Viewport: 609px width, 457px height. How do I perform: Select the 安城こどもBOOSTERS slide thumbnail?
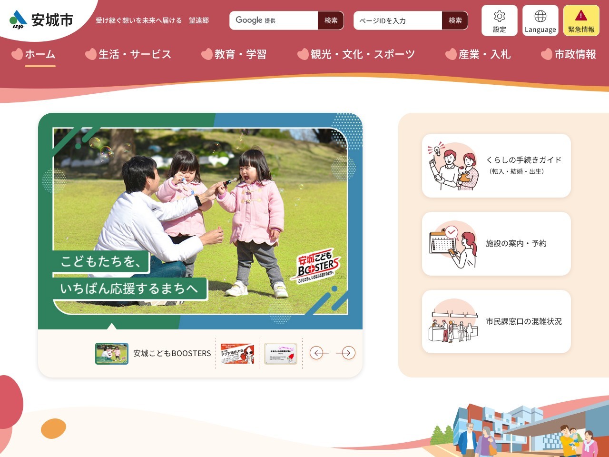pyautogui.click(x=112, y=353)
